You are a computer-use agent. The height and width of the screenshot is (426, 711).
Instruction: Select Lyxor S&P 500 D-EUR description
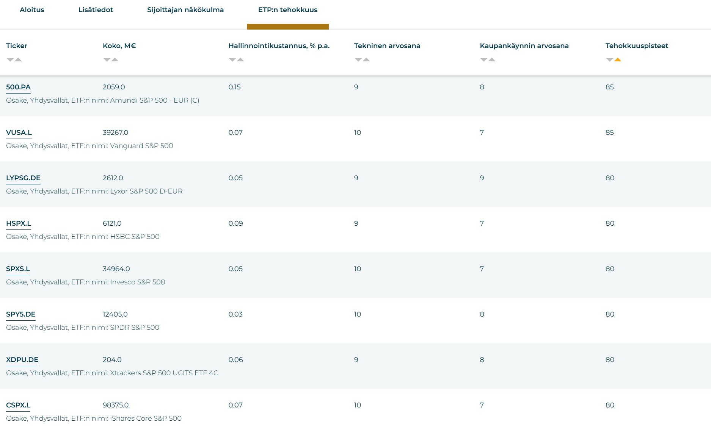(94, 191)
